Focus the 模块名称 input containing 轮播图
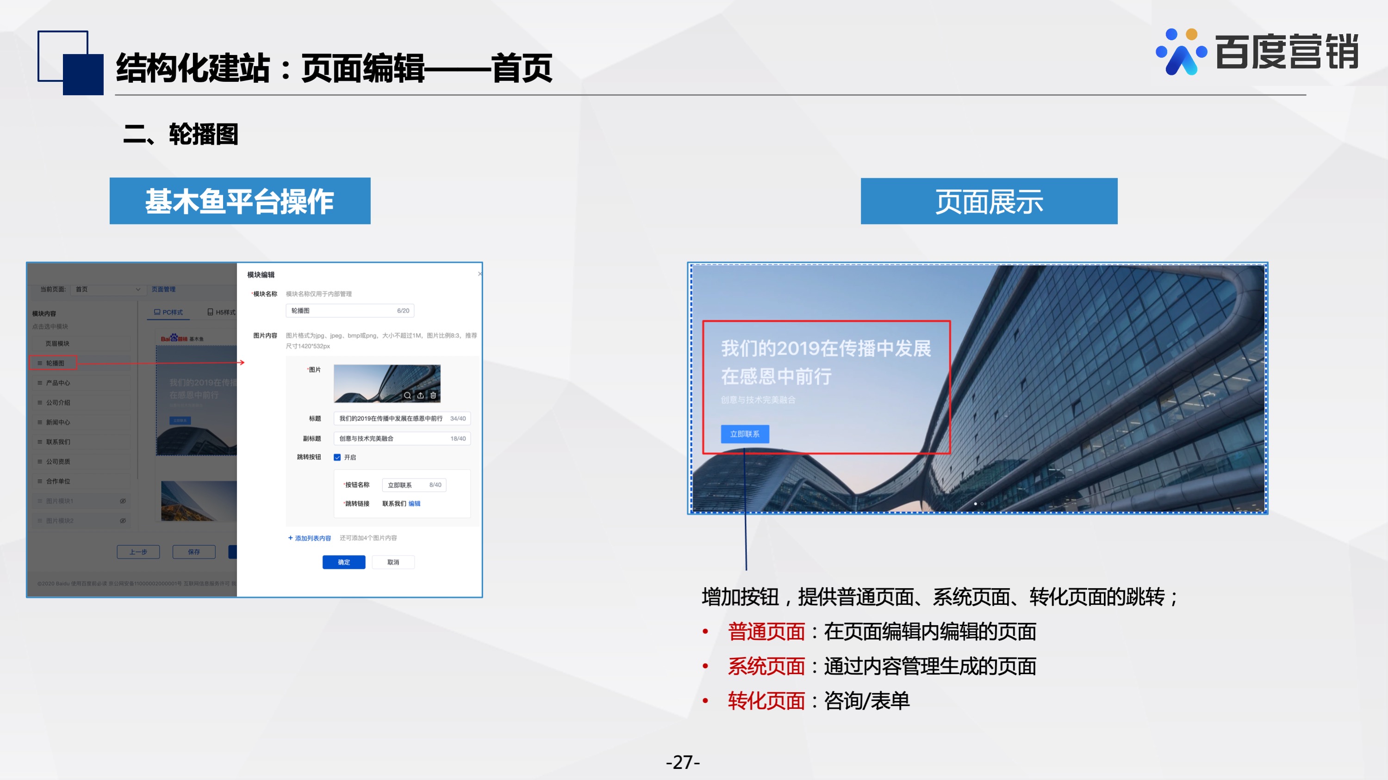The height and width of the screenshot is (780, 1388). click(350, 311)
